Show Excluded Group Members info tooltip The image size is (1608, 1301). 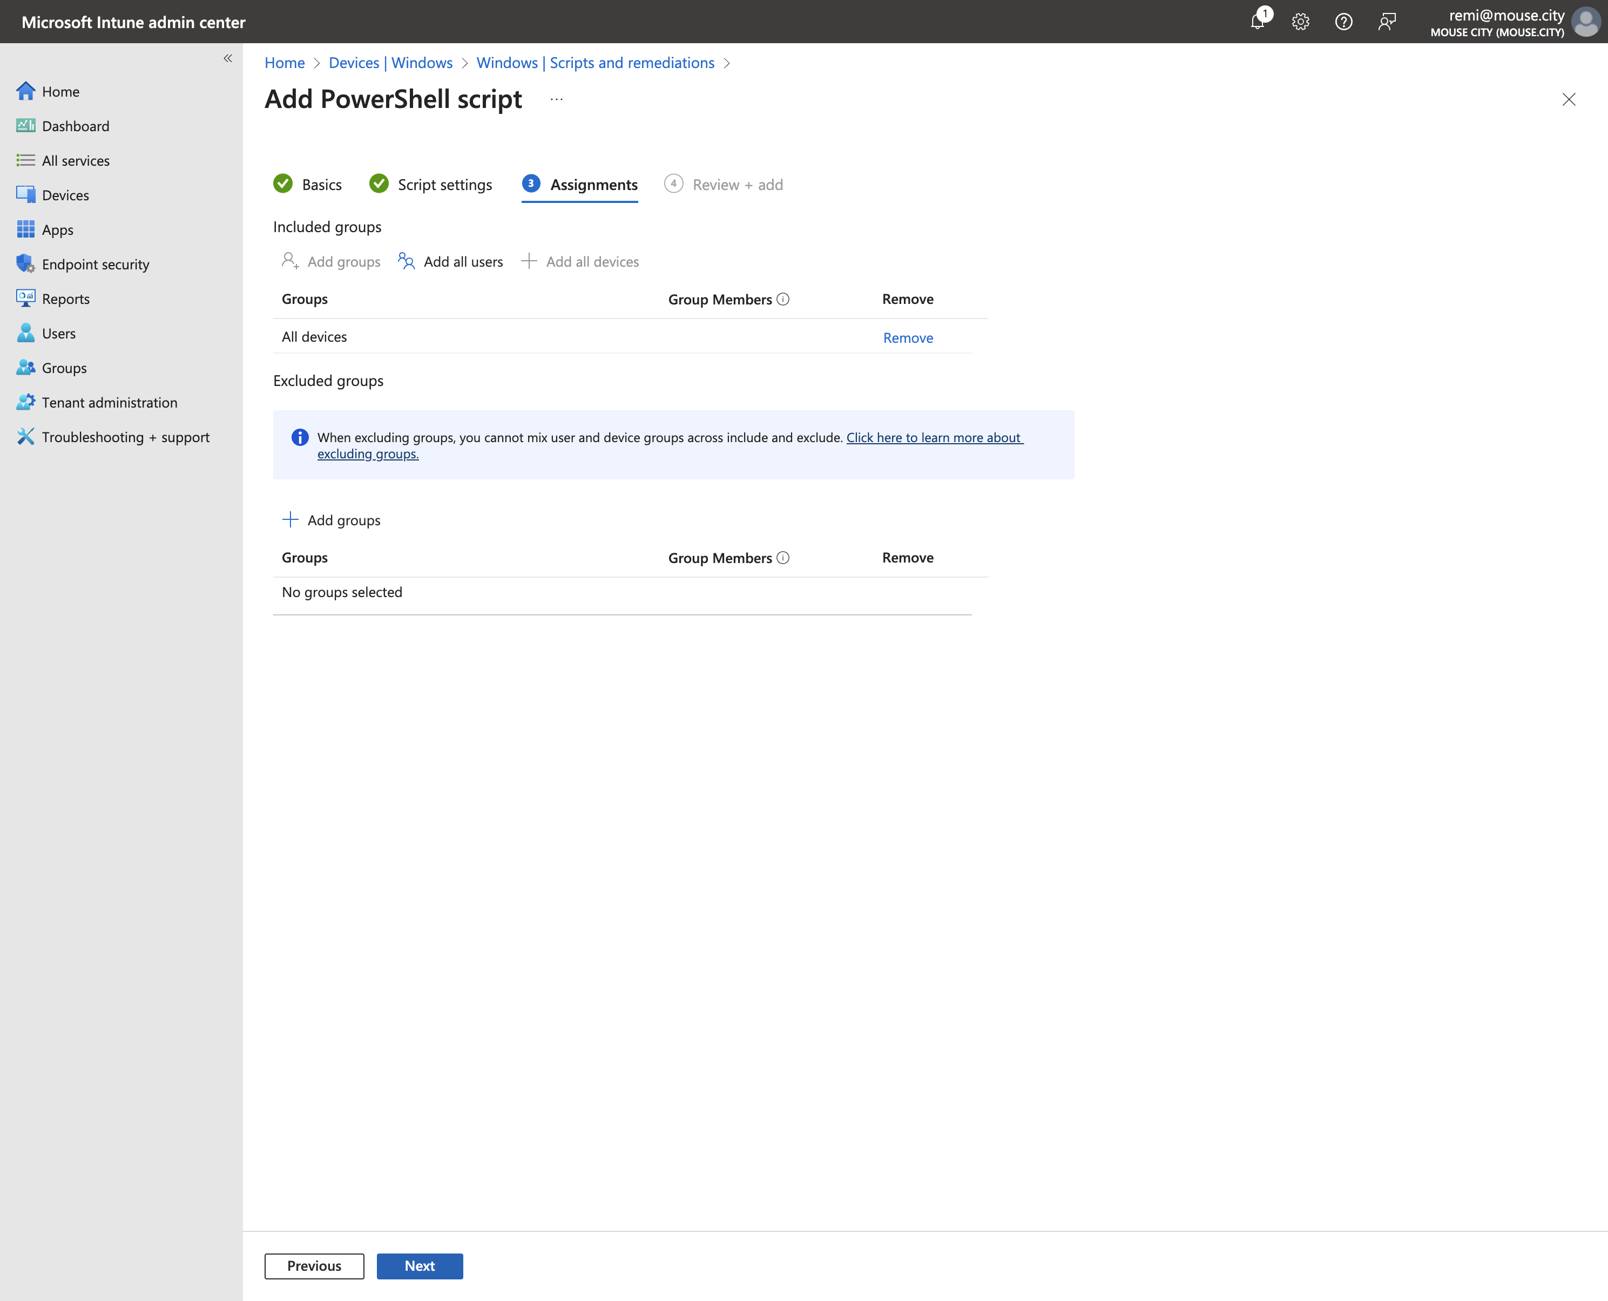(783, 558)
